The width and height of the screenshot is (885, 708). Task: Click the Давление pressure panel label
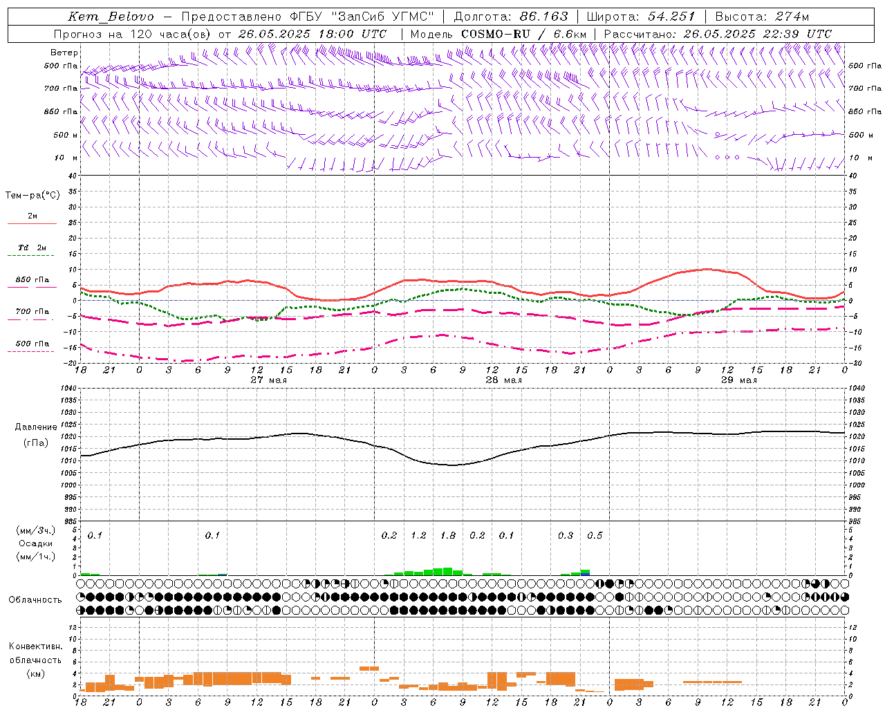[35, 427]
